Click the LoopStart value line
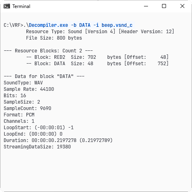The width and height of the screenshot is (192, 192). [x=39, y=128]
